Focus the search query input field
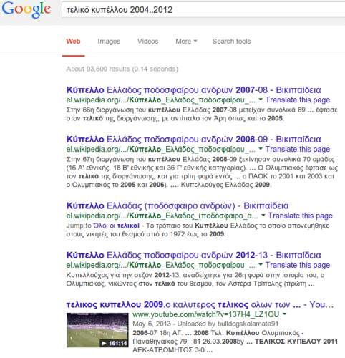 [203, 10]
